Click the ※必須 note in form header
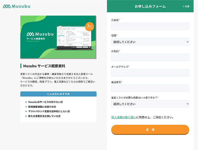The height and width of the screenshot is (150, 198). [x=186, y=6]
